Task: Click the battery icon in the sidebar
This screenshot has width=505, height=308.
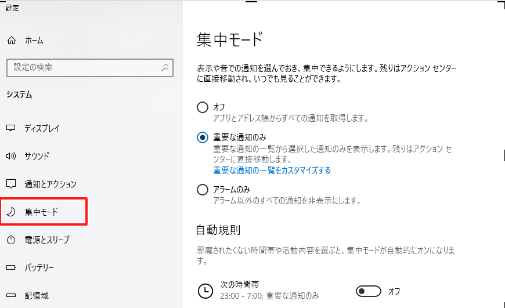Action: point(11,267)
